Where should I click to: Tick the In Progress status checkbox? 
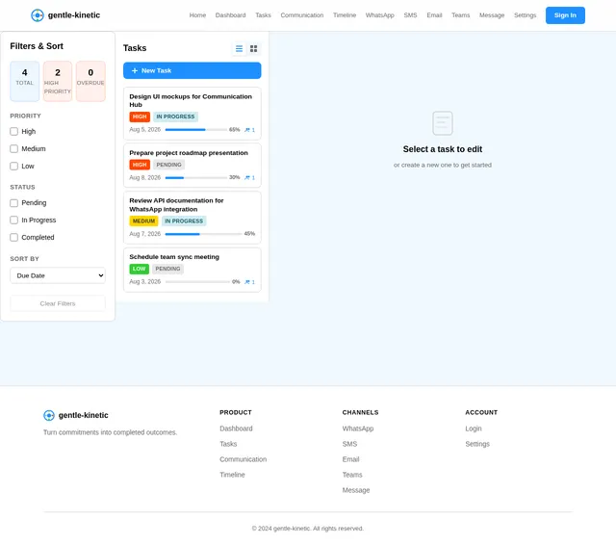coord(14,221)
